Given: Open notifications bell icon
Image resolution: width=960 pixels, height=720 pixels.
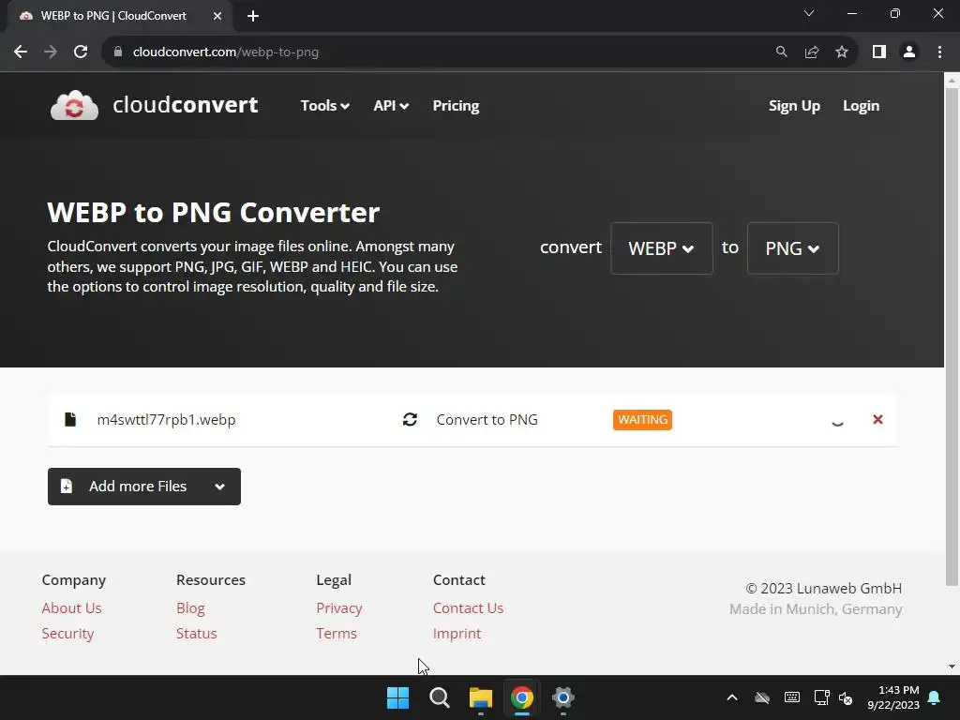Looking at the screenshot, I should (x=934, y=697).
